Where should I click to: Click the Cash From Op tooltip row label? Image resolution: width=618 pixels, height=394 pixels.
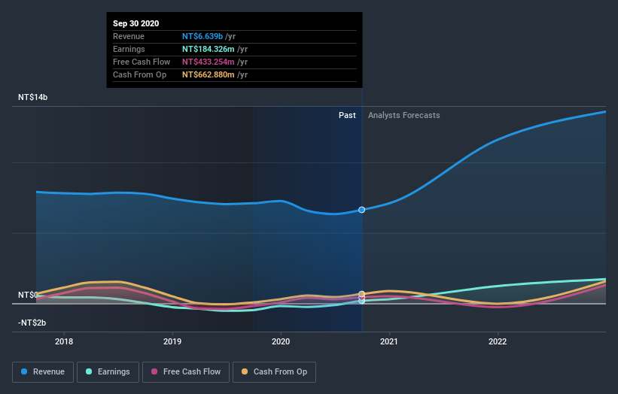pos(139,74)
